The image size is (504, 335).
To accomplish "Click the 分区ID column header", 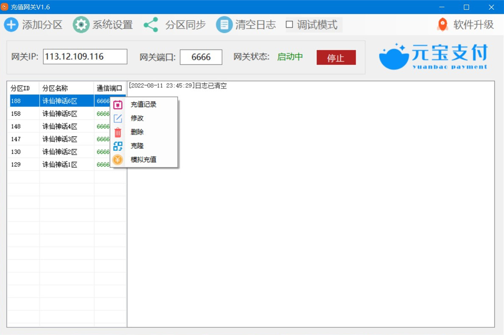I will pyautogui.click(x=23, y=89).
